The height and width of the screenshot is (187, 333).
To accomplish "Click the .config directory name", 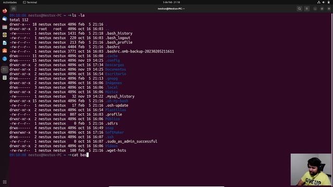I will pyautogui.click(x=112, y=60).
